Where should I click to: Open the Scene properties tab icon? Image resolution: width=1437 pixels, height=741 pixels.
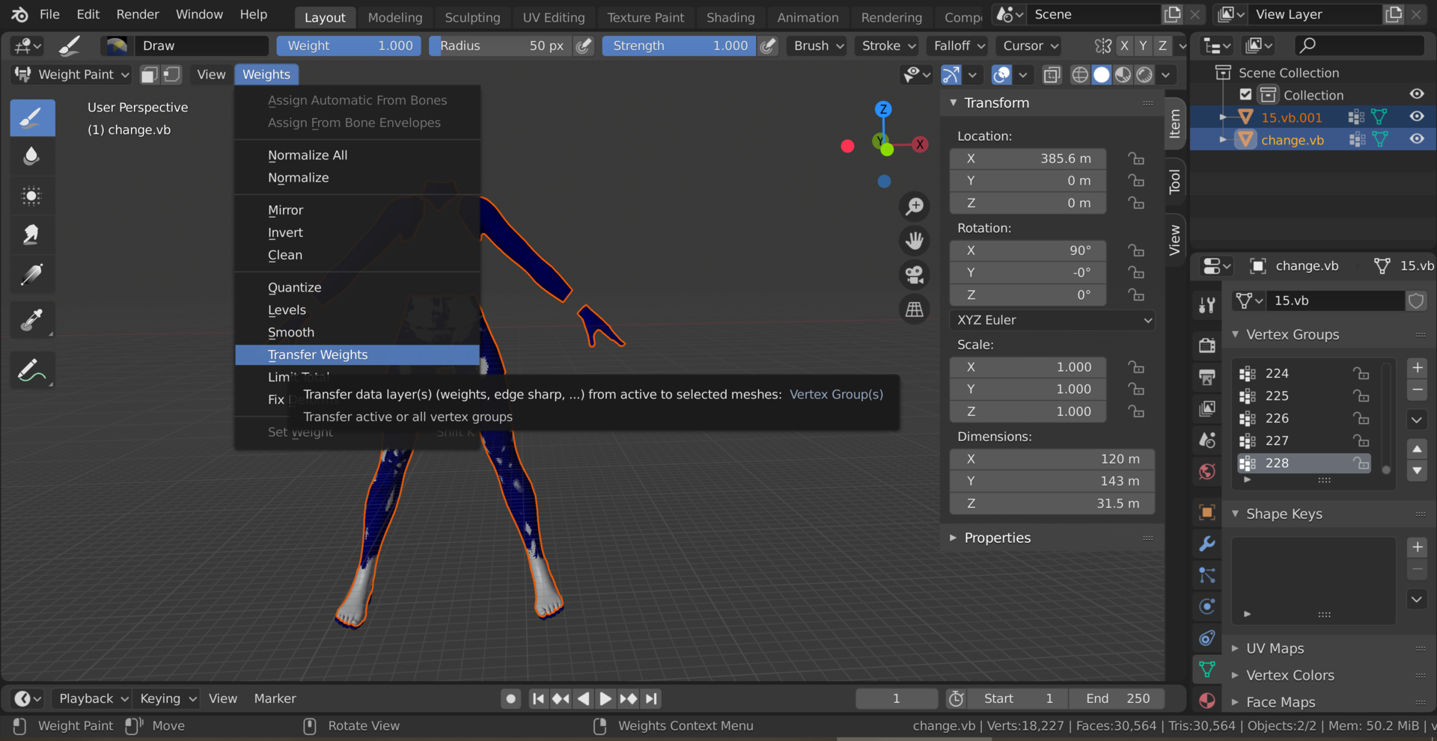[1207, 440]
